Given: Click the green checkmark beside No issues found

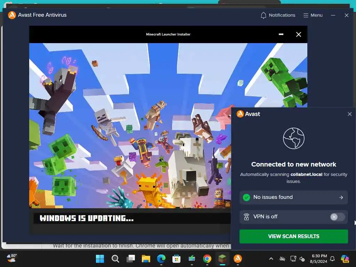Looking at the screenshot, I should coord(246,197).
